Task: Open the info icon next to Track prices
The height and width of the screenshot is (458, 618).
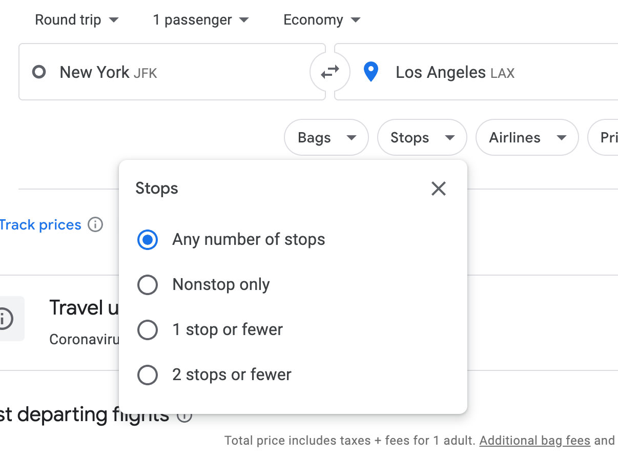Action: pyautogui.click(x=95, y=225)
